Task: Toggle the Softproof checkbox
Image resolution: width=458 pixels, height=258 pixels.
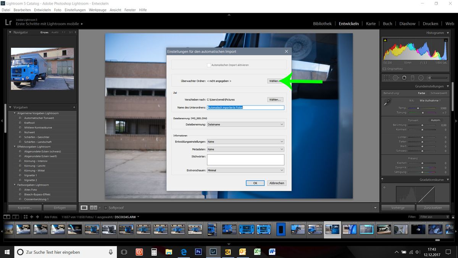Action: point(106,208)
